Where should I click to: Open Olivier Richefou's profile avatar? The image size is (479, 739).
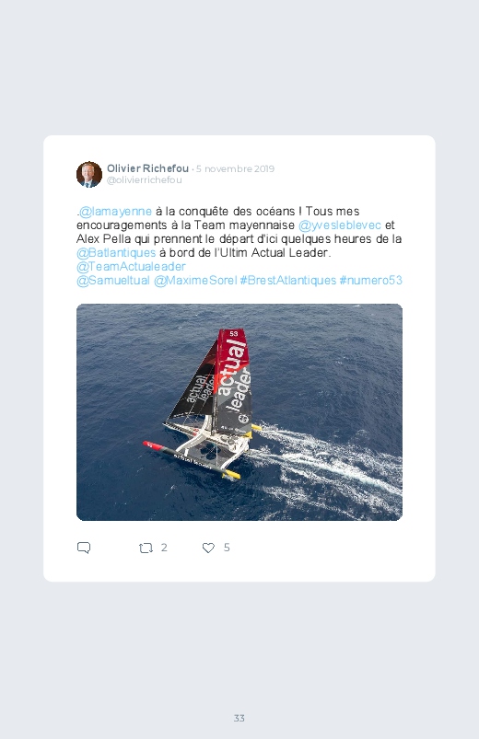[x=89, y=174]
